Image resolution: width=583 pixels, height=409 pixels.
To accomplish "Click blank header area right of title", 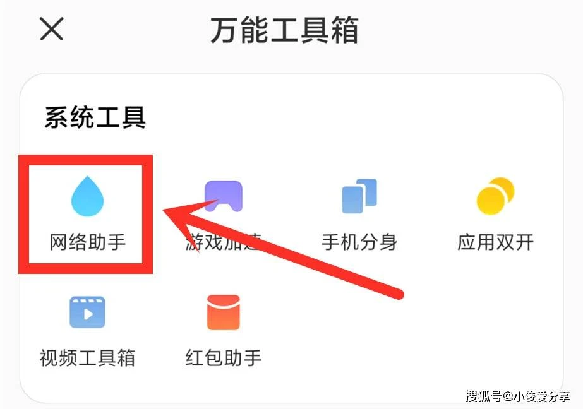I will (x=465, y=30).
